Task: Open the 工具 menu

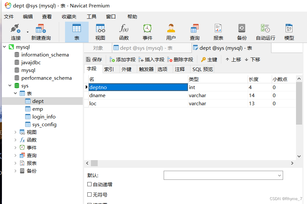Action: coord(92,16)
